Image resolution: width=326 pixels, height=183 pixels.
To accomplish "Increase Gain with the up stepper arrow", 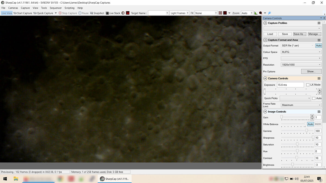I will click(x=312, y=116).
